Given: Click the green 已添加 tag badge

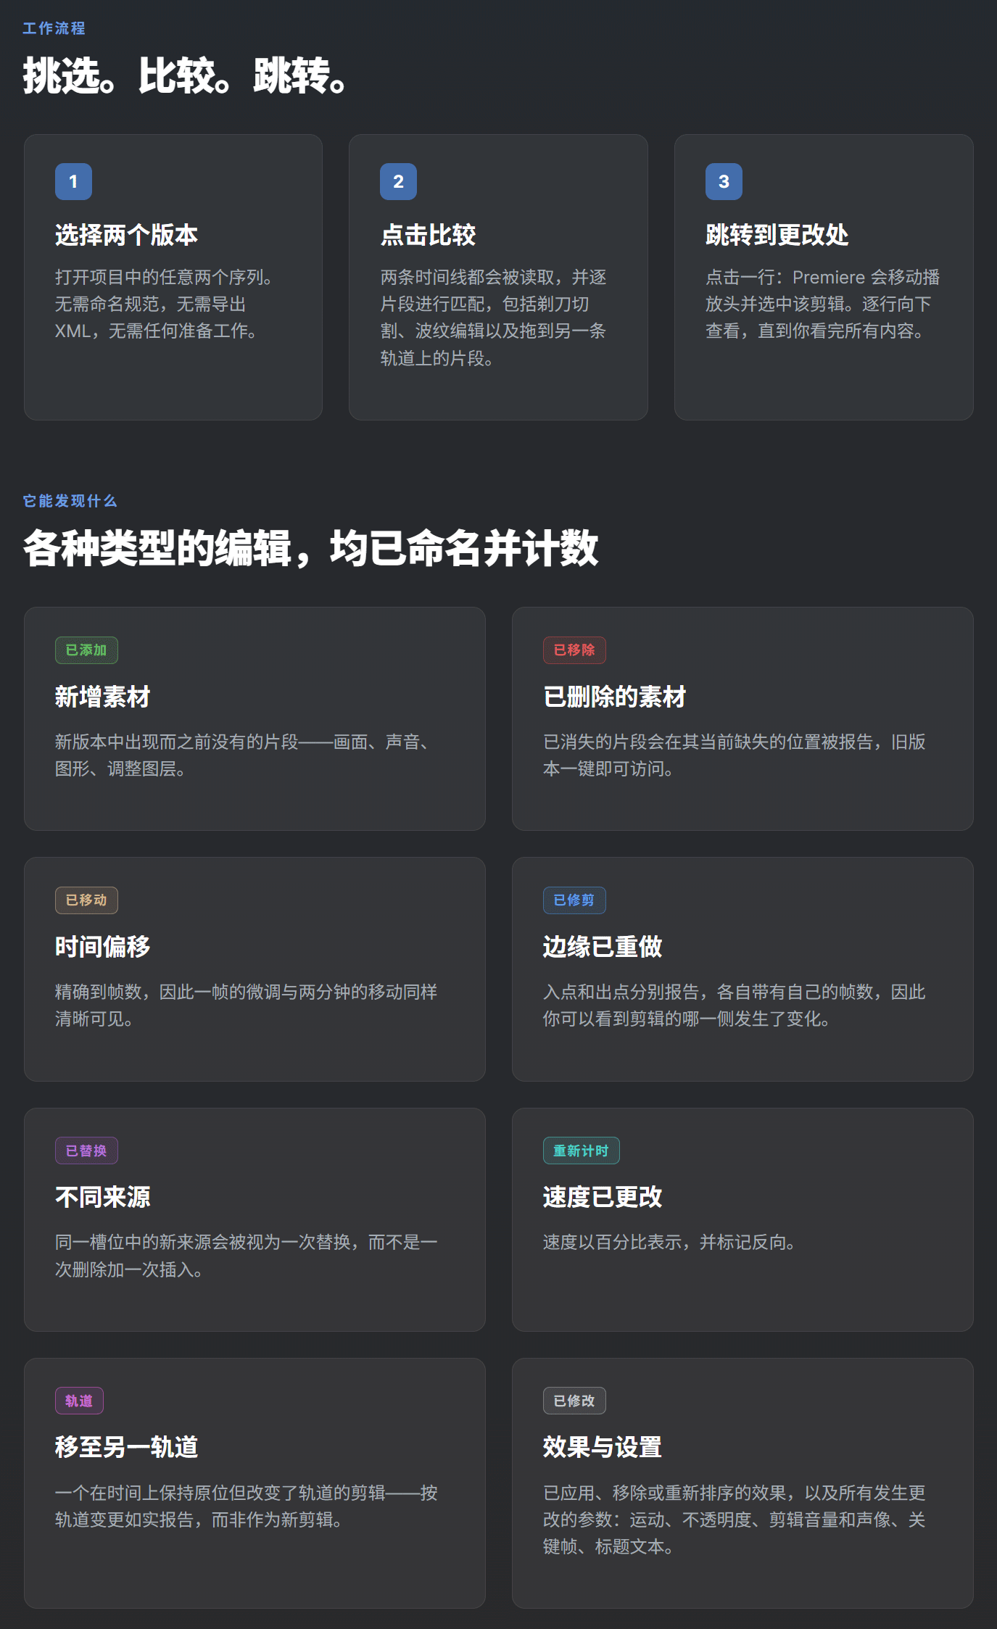Looking at the screenshot, I should click(x=86, y=650).
